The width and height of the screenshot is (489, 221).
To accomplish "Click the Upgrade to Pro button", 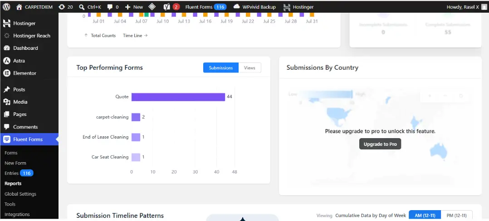I will click(380, 144).
